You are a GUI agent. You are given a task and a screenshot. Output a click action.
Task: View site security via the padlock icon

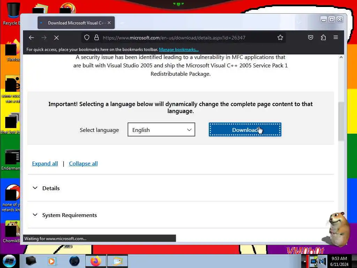point(97,37)
